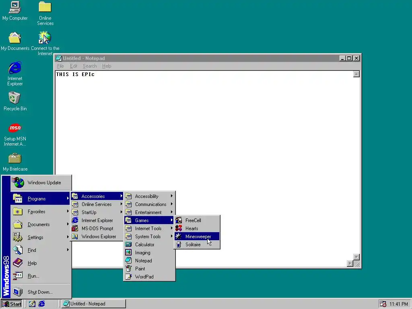Screen dimensions: 412x309
Task: Select the Online Services folder icon
Action: (x=45, y=13)
